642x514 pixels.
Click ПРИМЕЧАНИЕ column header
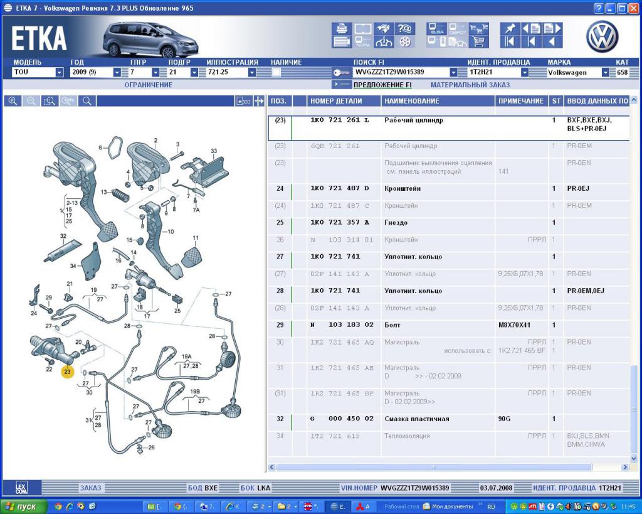(x=521, y=101)
